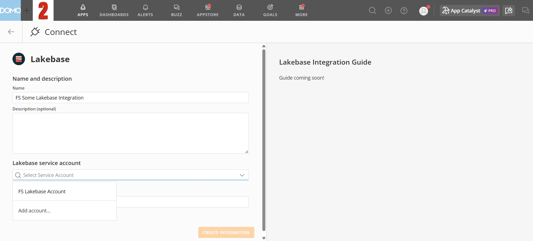Screen dimensions: 533x241
Task: Choose Add account... option
Action: (64, 210)
